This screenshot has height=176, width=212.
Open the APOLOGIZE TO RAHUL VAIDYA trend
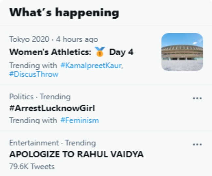[x=77, y=154]
